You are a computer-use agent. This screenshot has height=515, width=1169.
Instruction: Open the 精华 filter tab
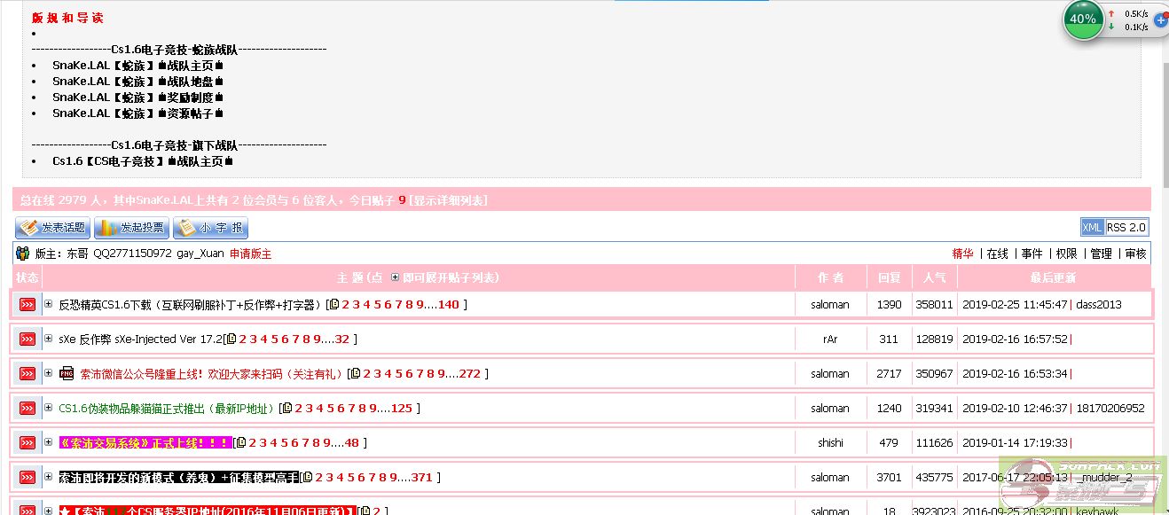pyautogui.click(x=962, y=254)
